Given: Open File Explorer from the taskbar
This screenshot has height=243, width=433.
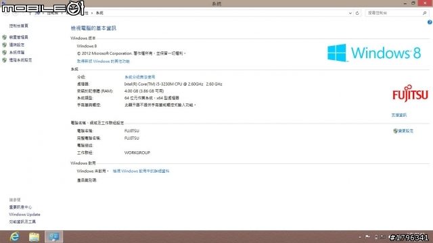Looking at the screenshot, I should click(x=35, y=237).
